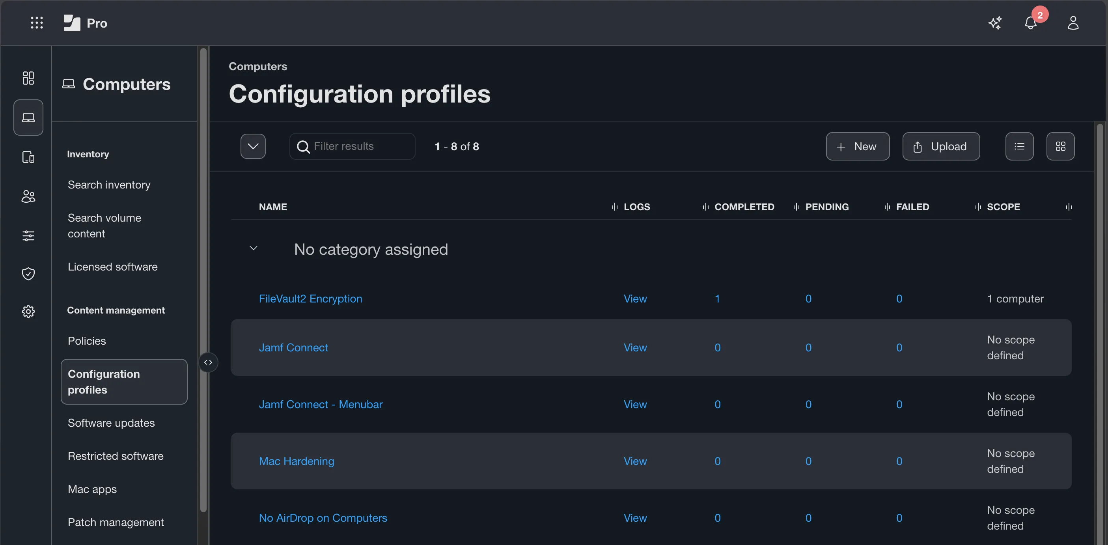This screenshot has width=1108, height=545.
Task: Open Mac apps in sidebar
Action: coord(92,489)
